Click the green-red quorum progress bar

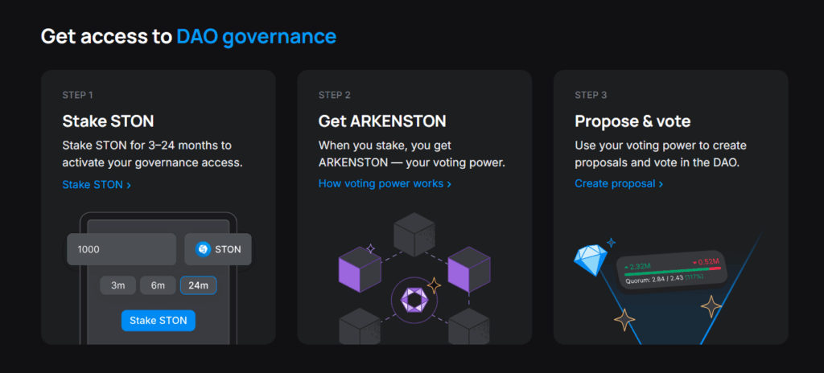[670, 271]
